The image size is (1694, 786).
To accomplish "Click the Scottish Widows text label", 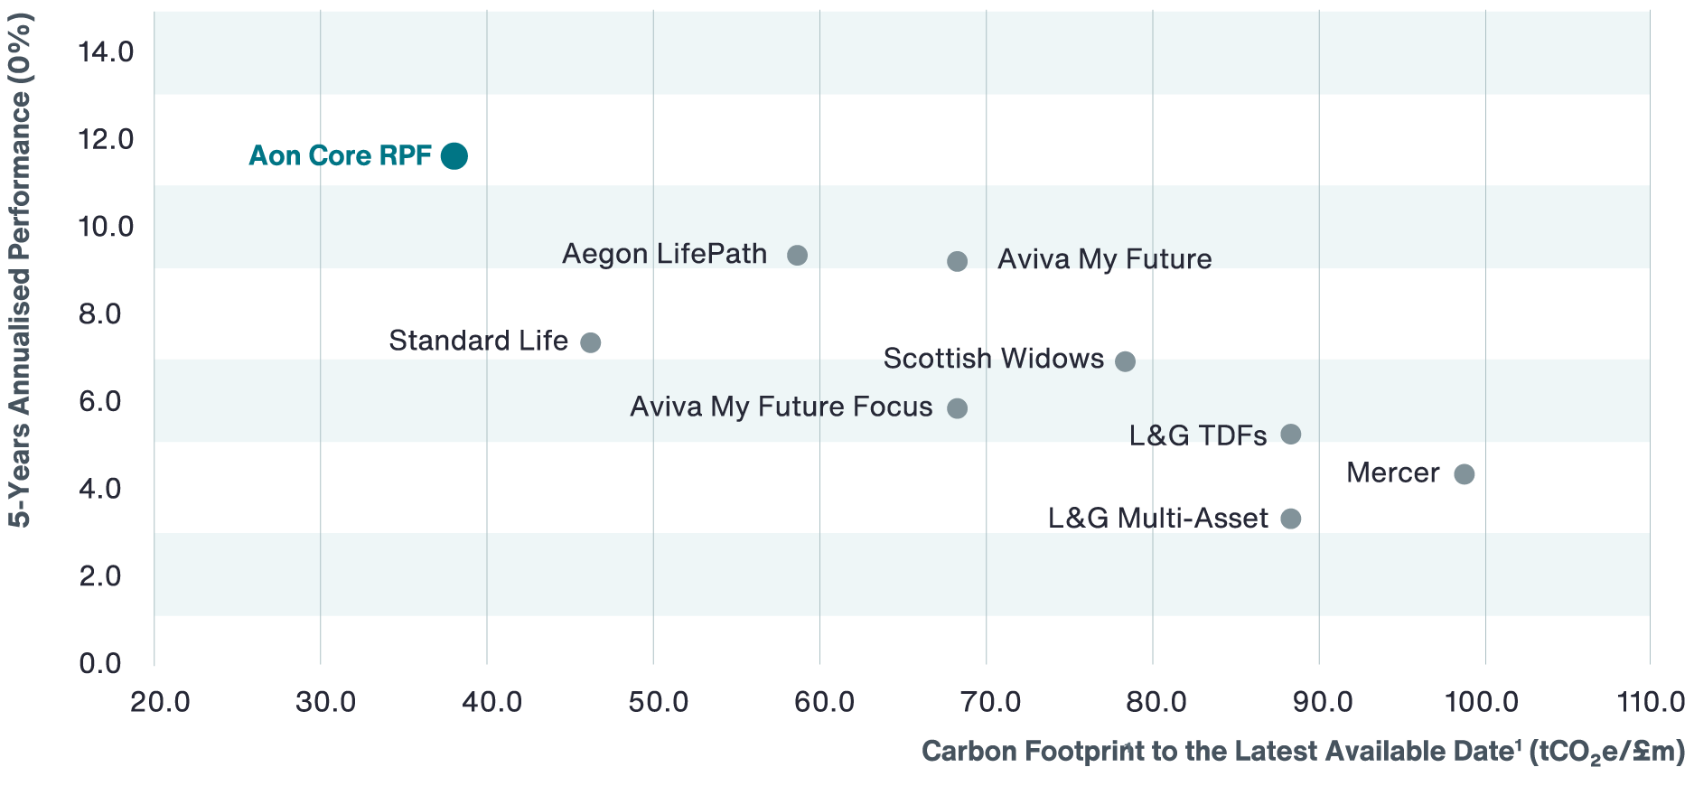I will (x=993, y=359).
